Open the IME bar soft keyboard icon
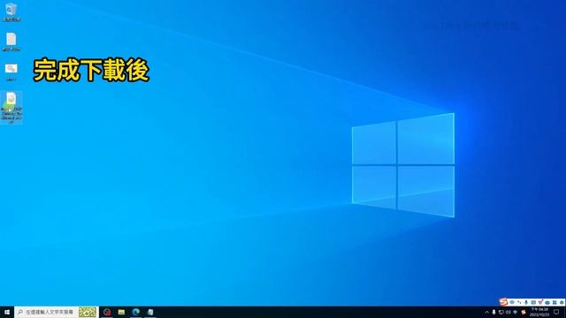The image size is (566, 318). pyautogui.click(x=533, y=302)
